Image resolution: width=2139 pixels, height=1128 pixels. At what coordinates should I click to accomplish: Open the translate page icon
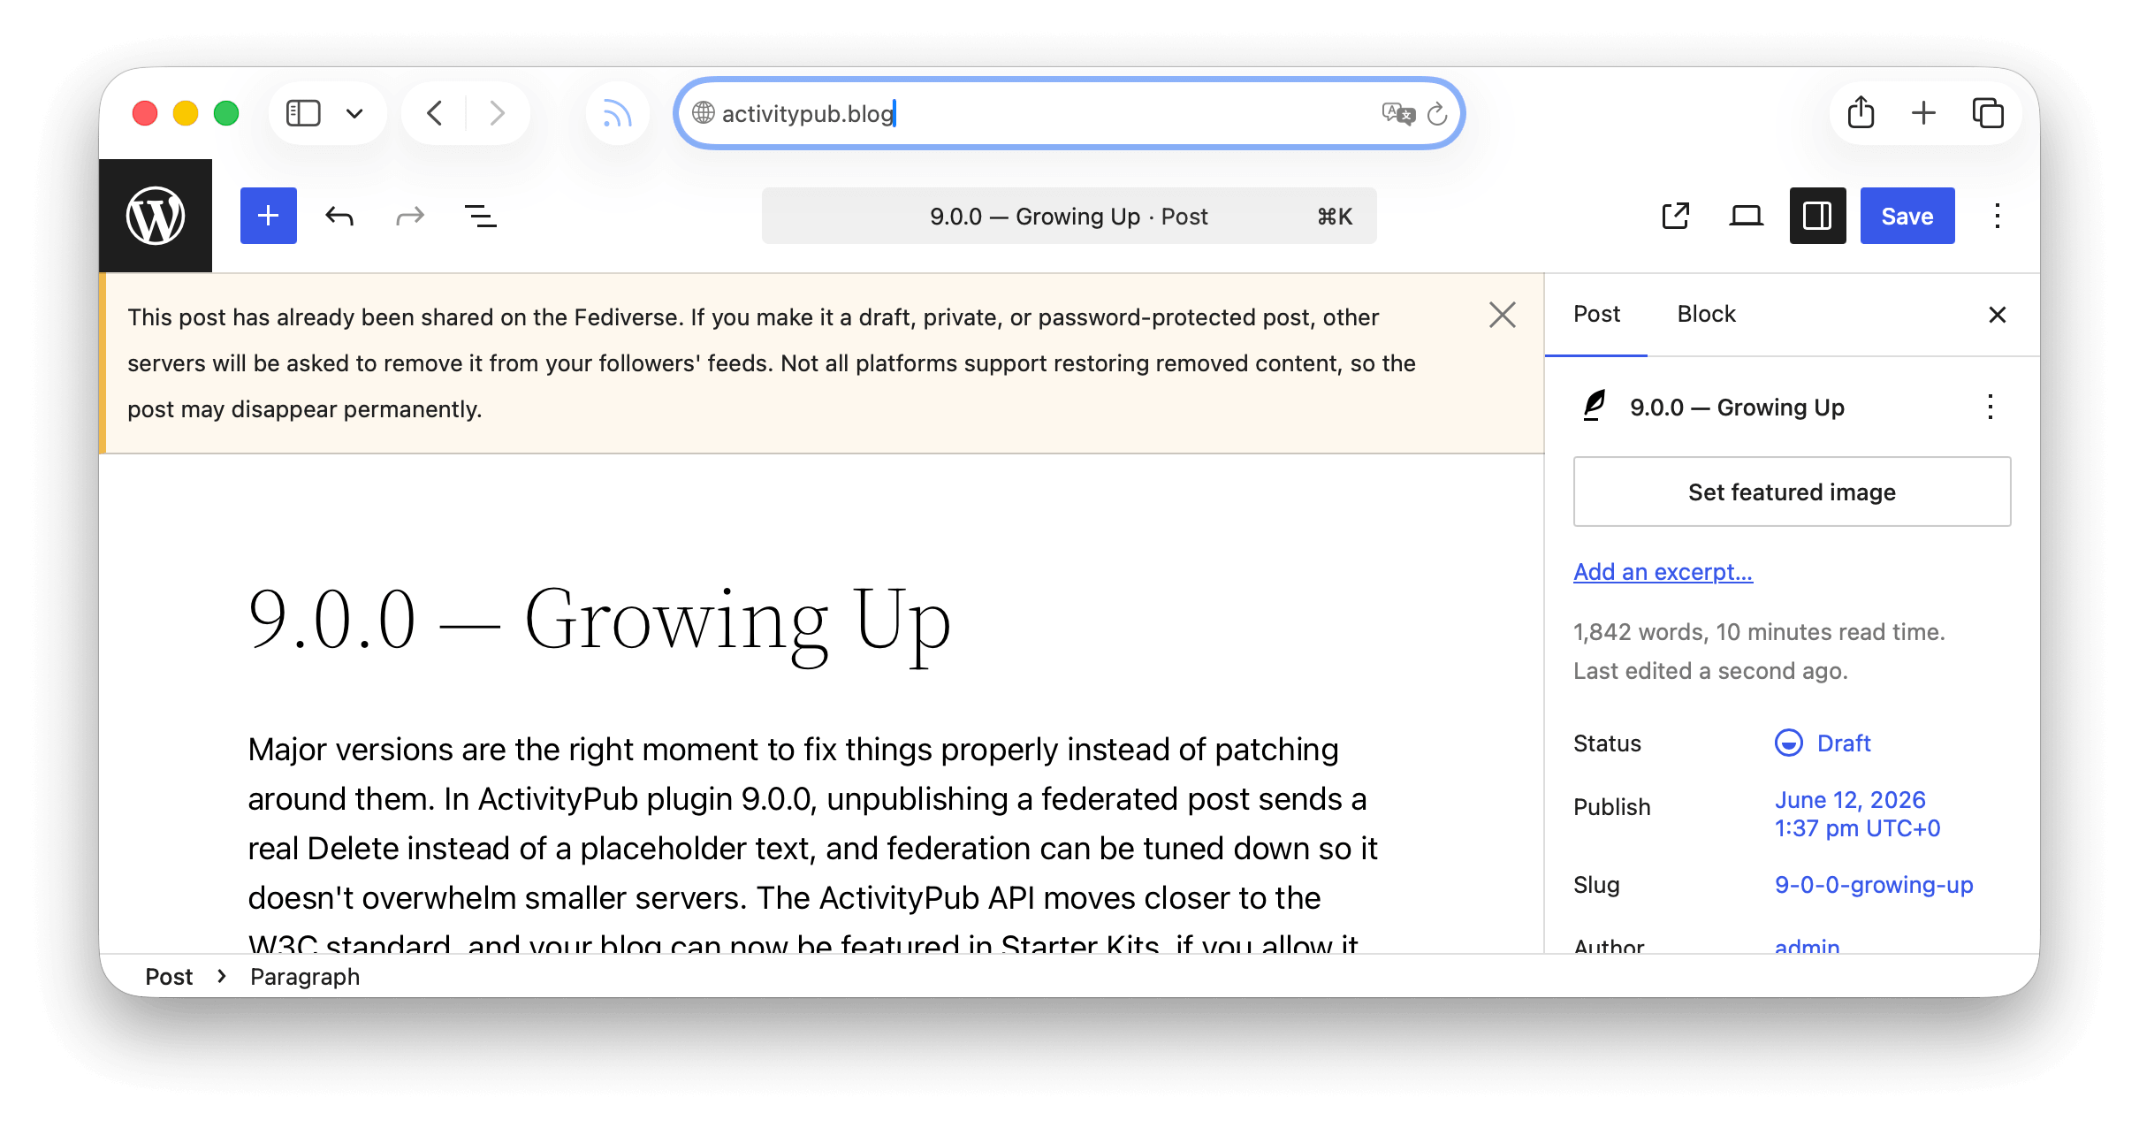coord(1398,113)
